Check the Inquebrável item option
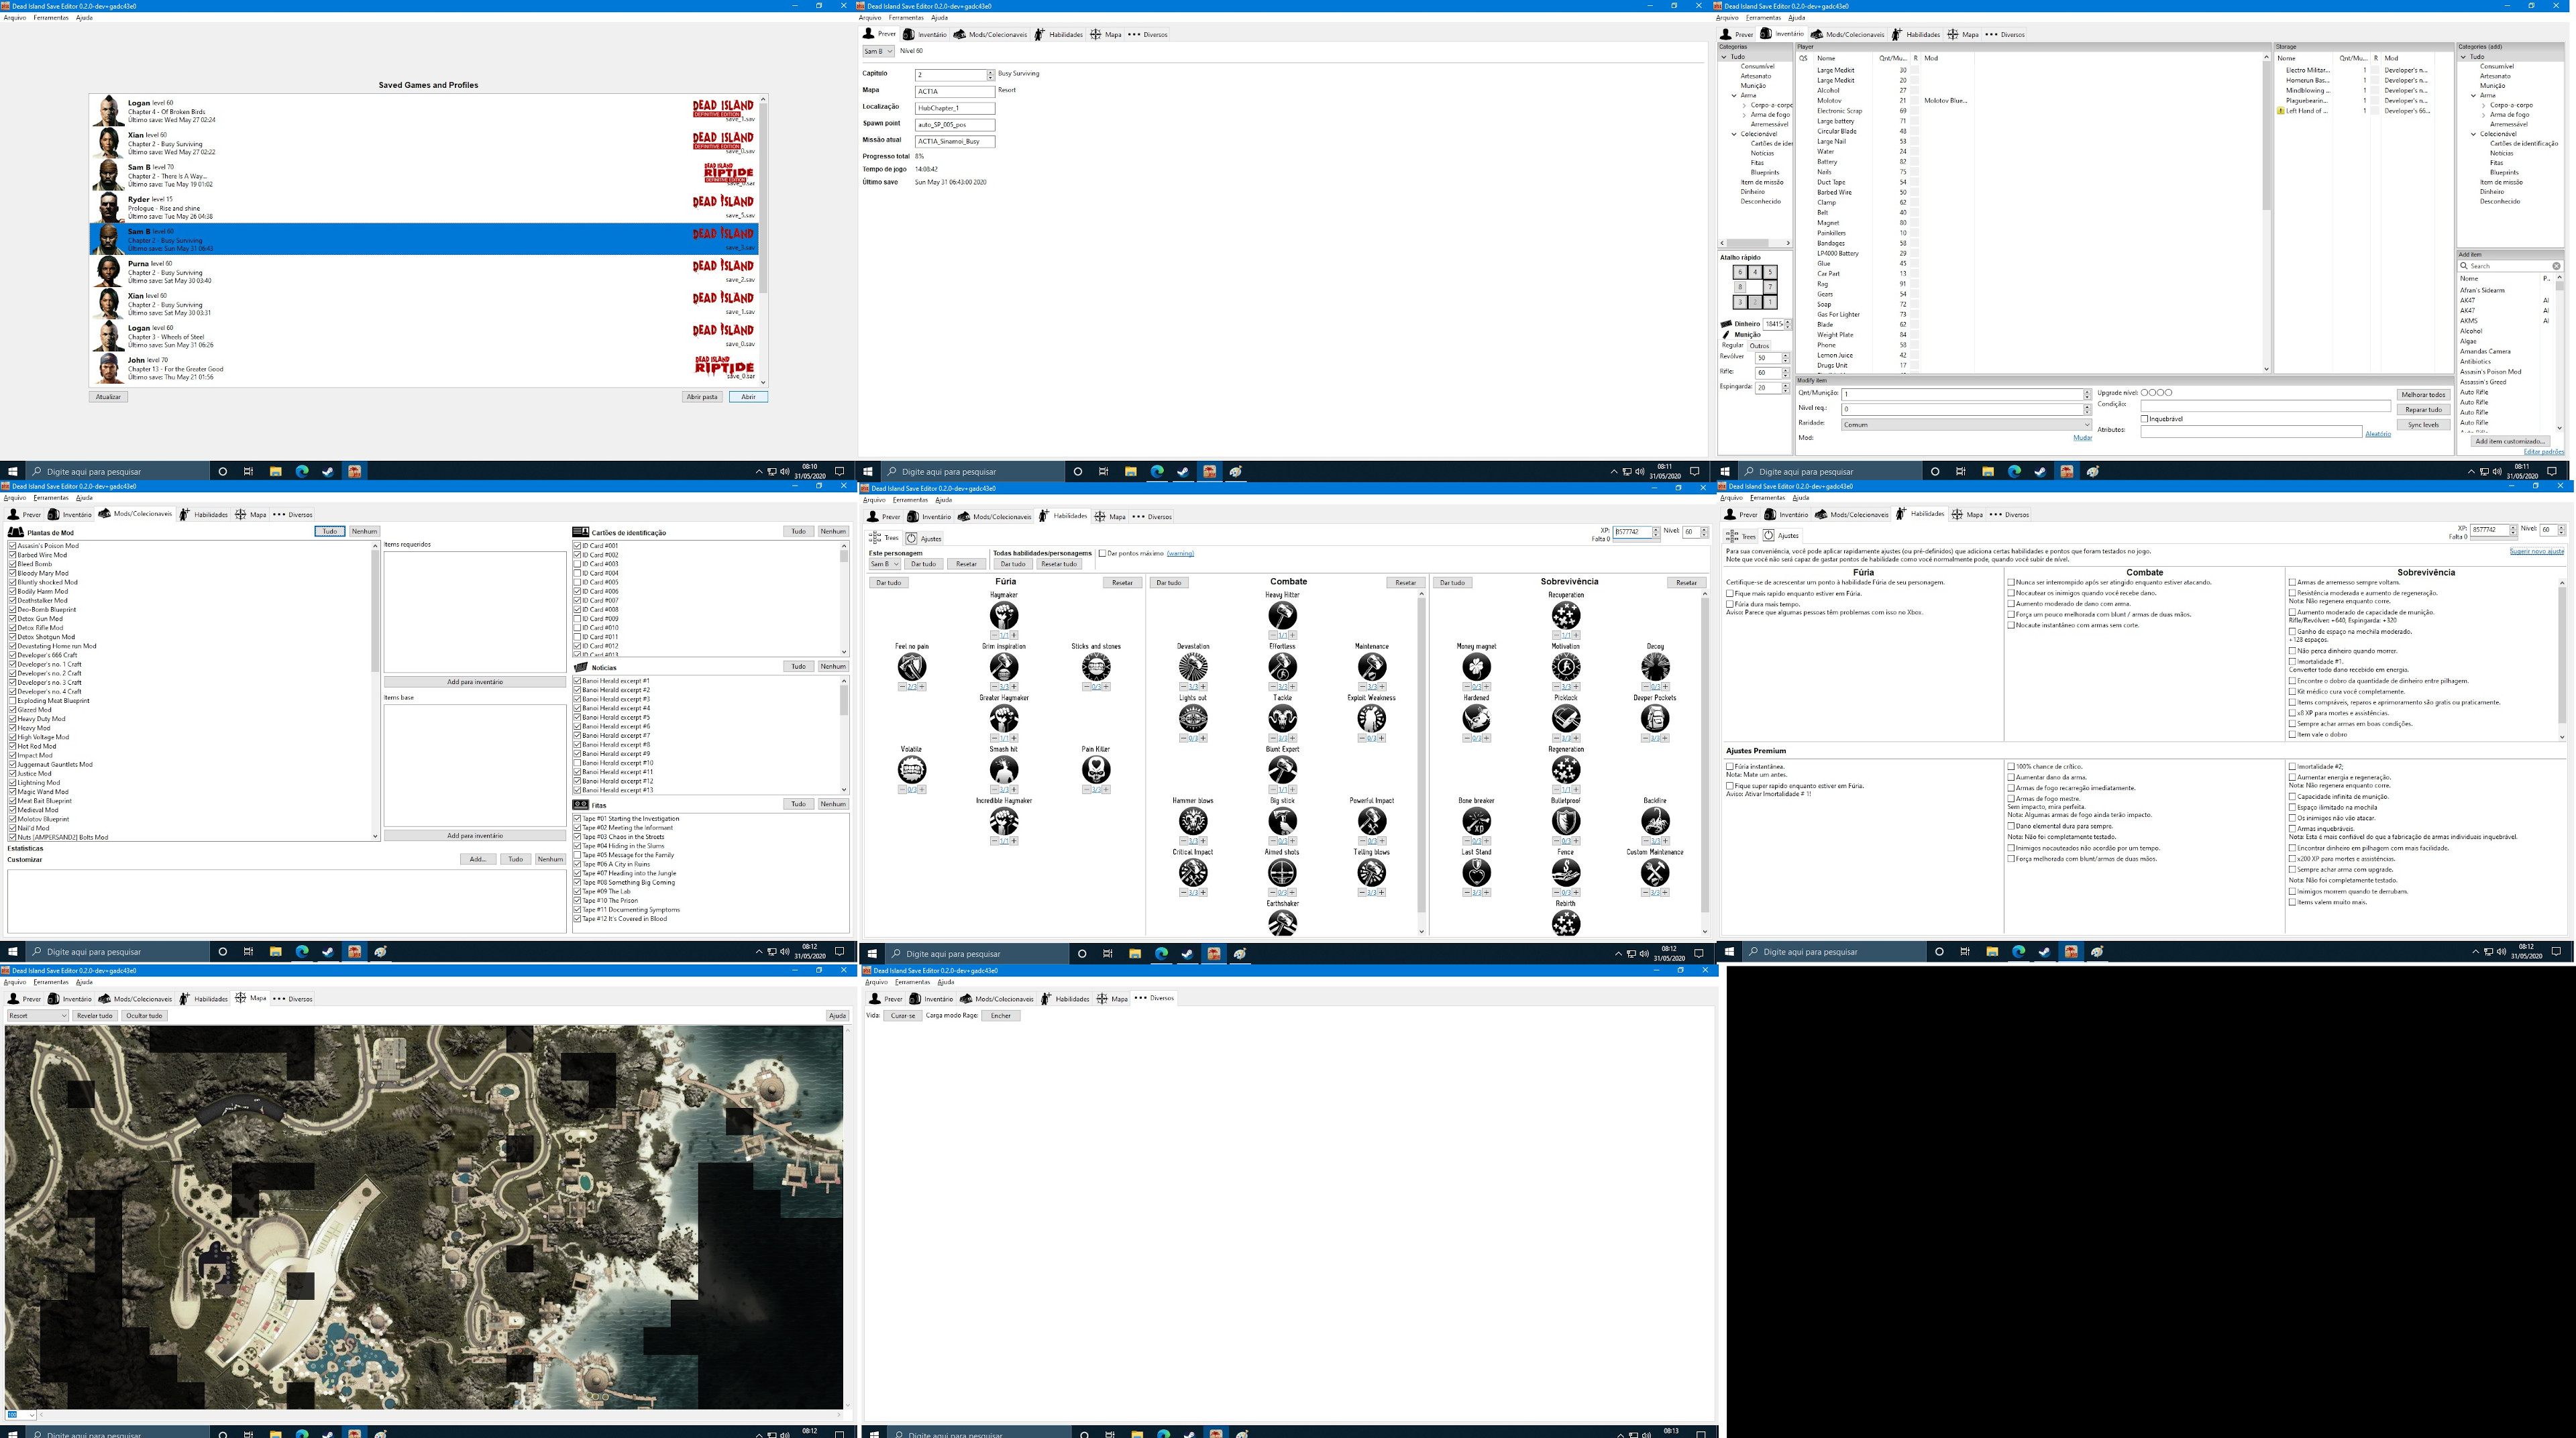2576x1438 pixels. [x=2144, y=419]
